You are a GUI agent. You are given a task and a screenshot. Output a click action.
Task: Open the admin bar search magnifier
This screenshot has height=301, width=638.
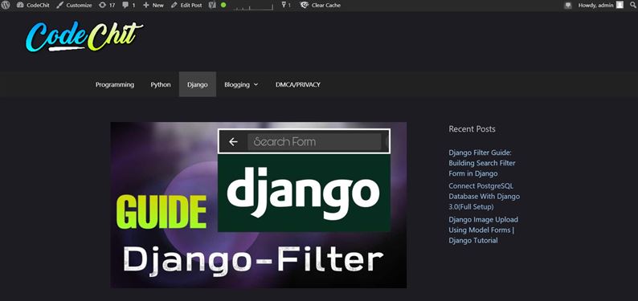click(x=632, y=6)
